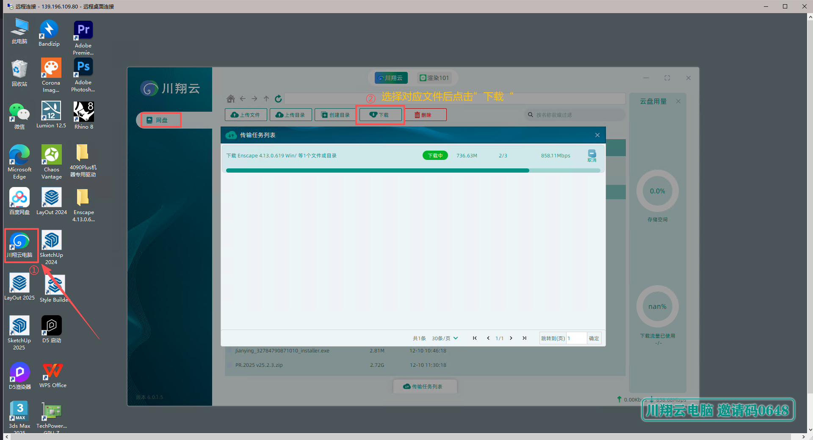Select PR.2025 v25.2.3.zip file row
Screen dimensions: 813x440
(425, 365)
